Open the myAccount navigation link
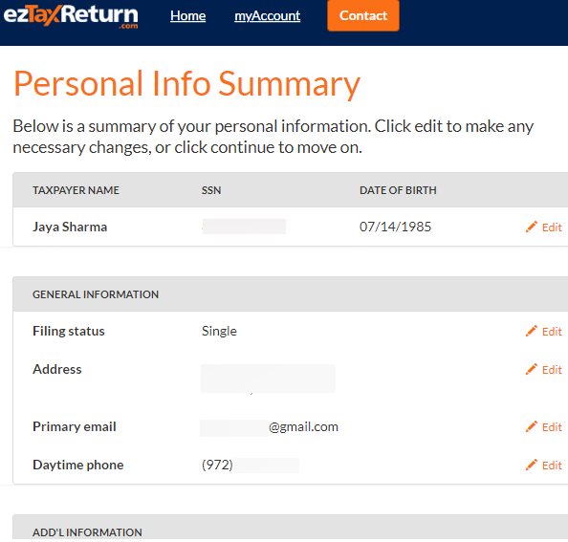 268,15
